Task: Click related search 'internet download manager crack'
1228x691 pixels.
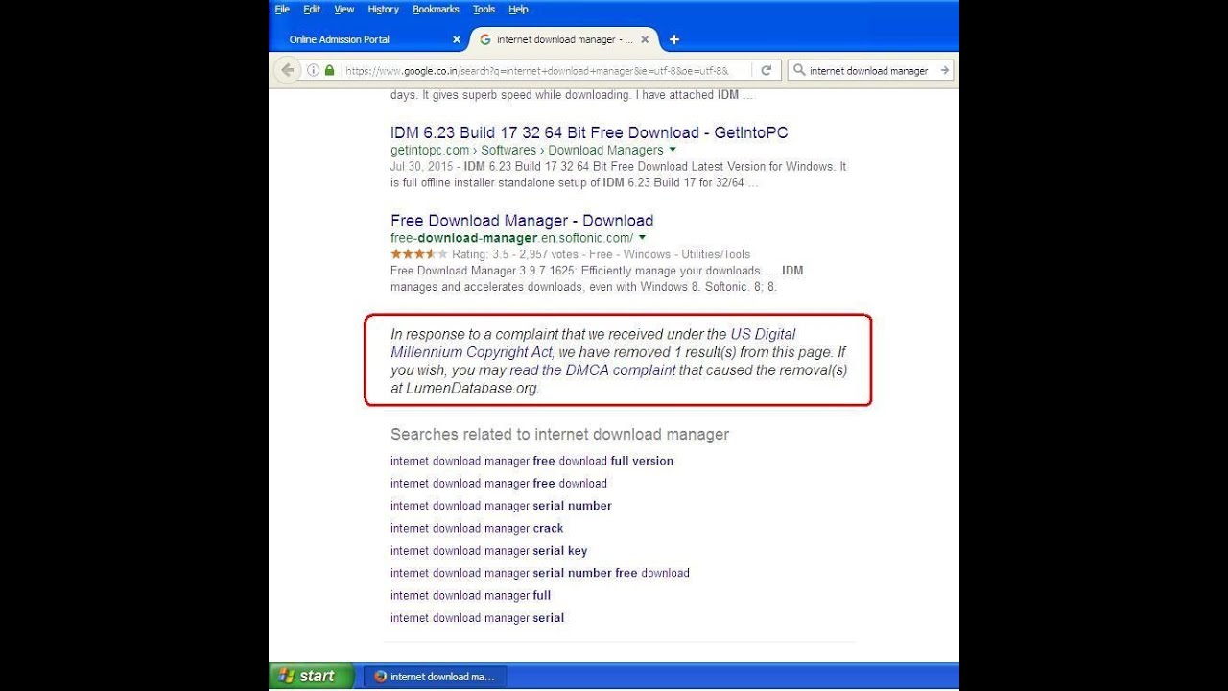Action: tap(477, 528)
